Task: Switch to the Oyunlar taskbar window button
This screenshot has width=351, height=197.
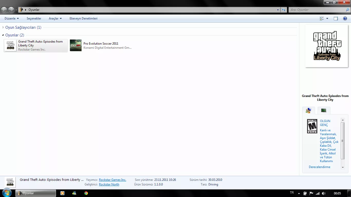Action: click(x=36, y=193)
